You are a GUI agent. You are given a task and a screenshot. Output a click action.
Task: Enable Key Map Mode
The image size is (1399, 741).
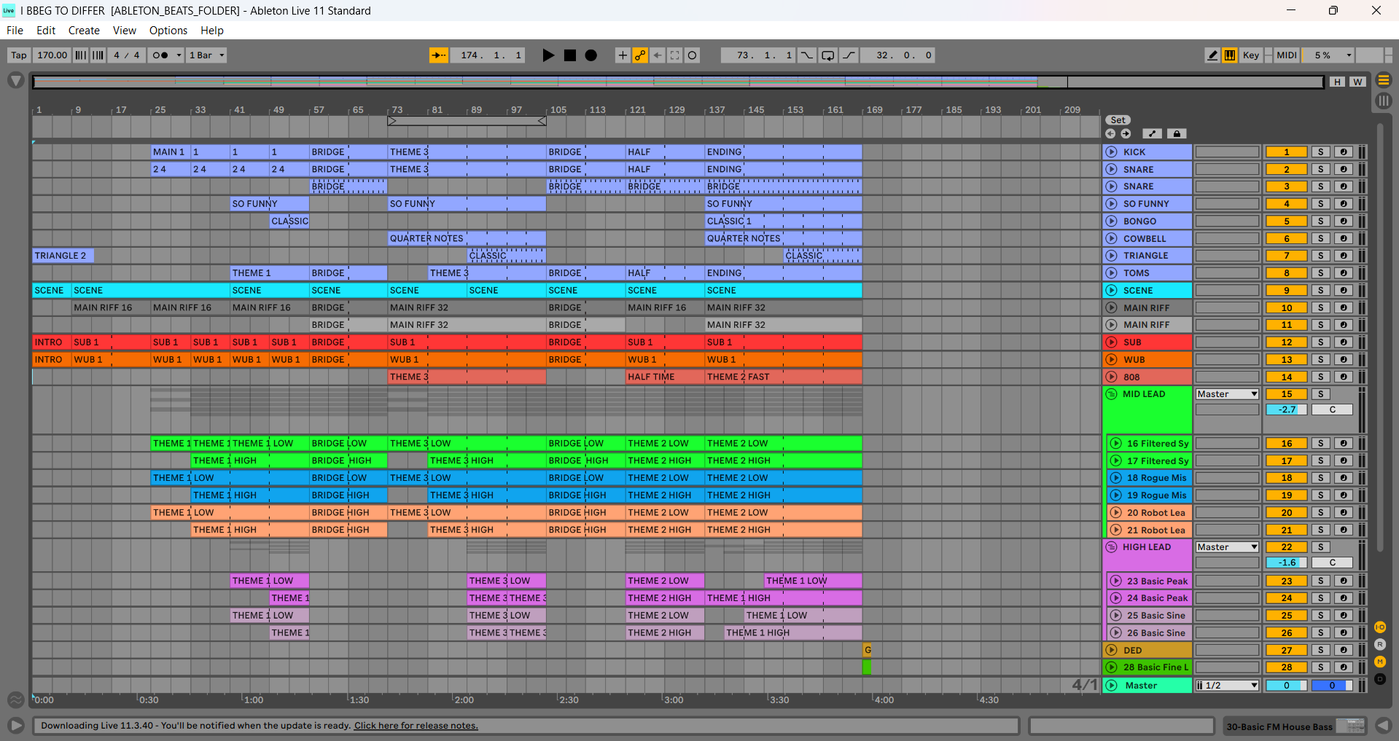tap(1251, 55)
